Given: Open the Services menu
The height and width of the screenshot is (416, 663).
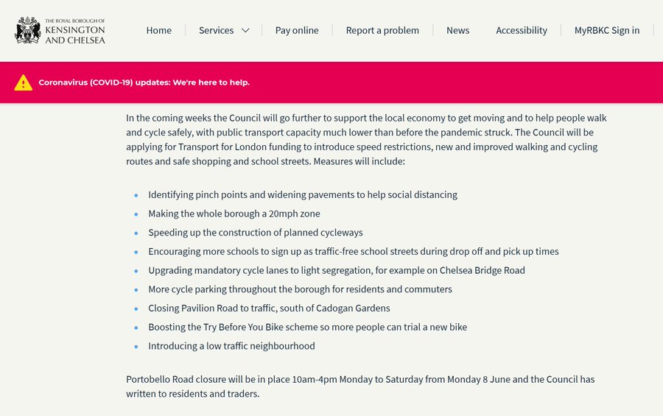Looking at the screenshot, I should click(216, 30).
